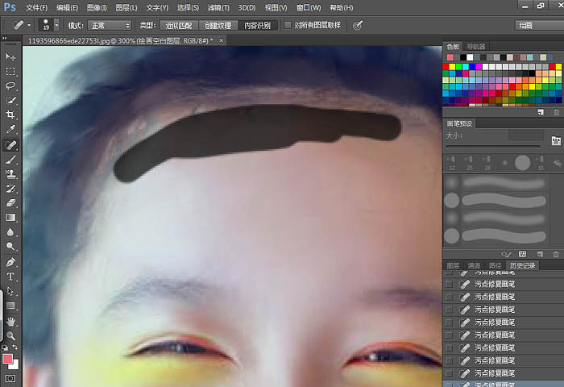Activate the 画笔预设 panel tab
The image size is (564, 387).
pos(459,123)
